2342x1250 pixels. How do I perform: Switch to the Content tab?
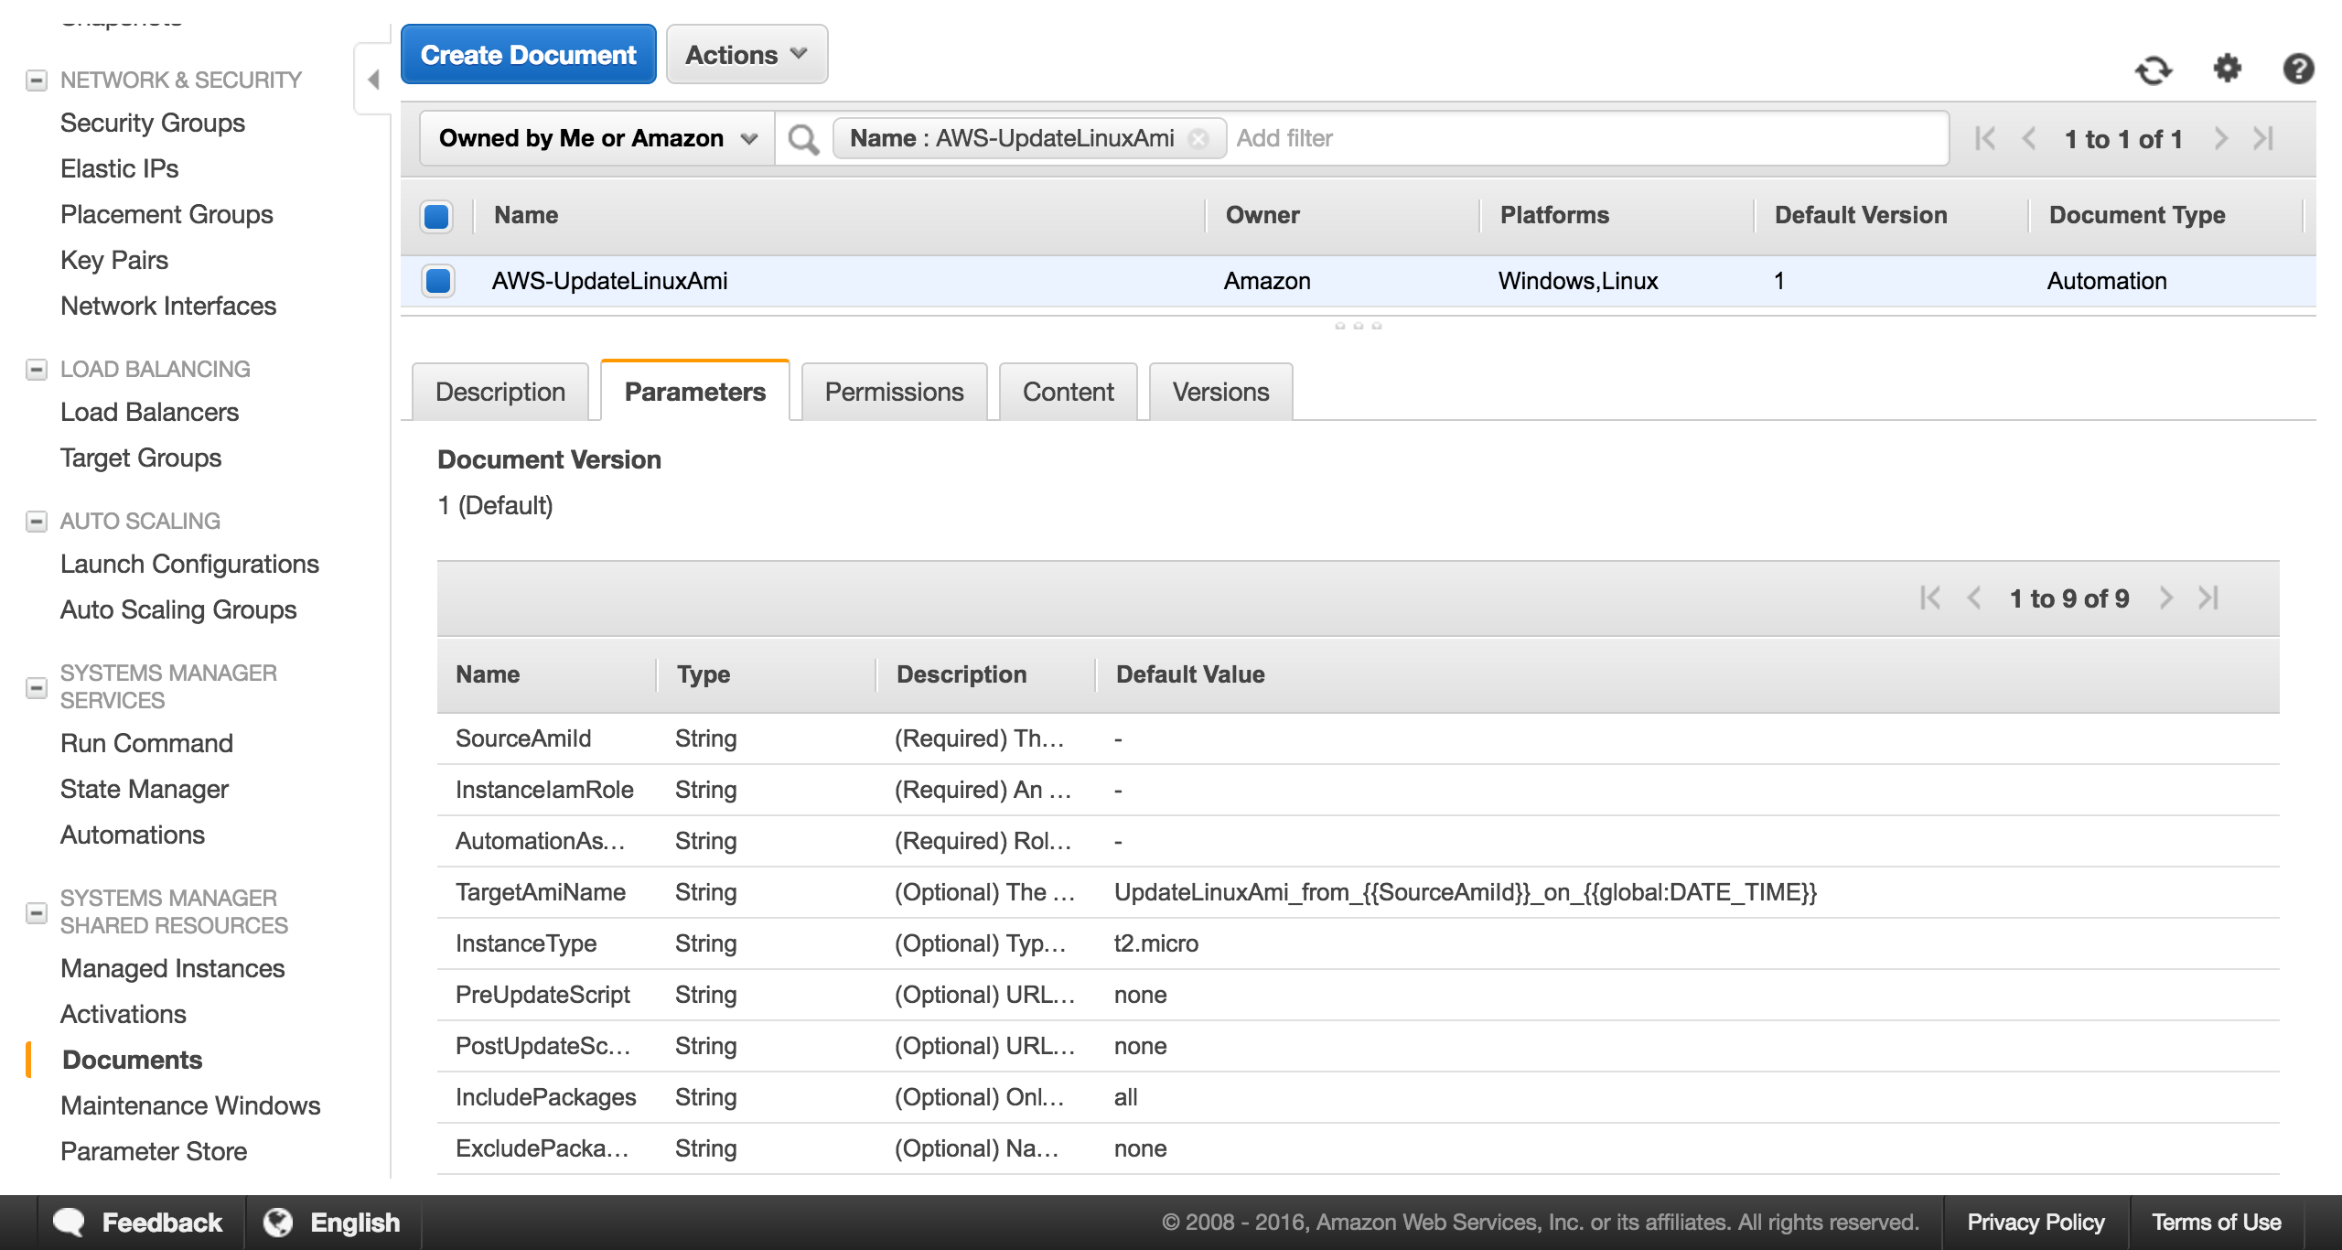(x=1068, y=393)
